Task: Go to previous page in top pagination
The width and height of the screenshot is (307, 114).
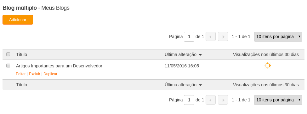Action: pyautogui.click(x=210, y=37)
